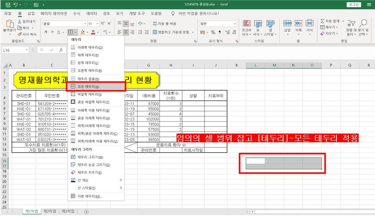Viewport: 375px width, 217px height.
Task: Save the workbook with the floppy disk icon
Action: pos(8,4)
